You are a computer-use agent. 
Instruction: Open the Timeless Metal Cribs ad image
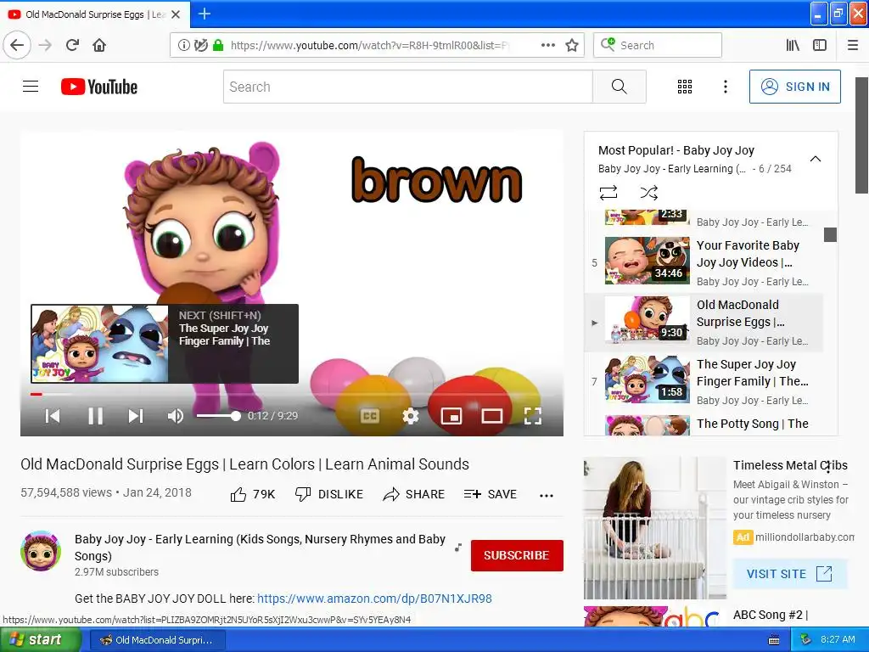pos(654,528)
